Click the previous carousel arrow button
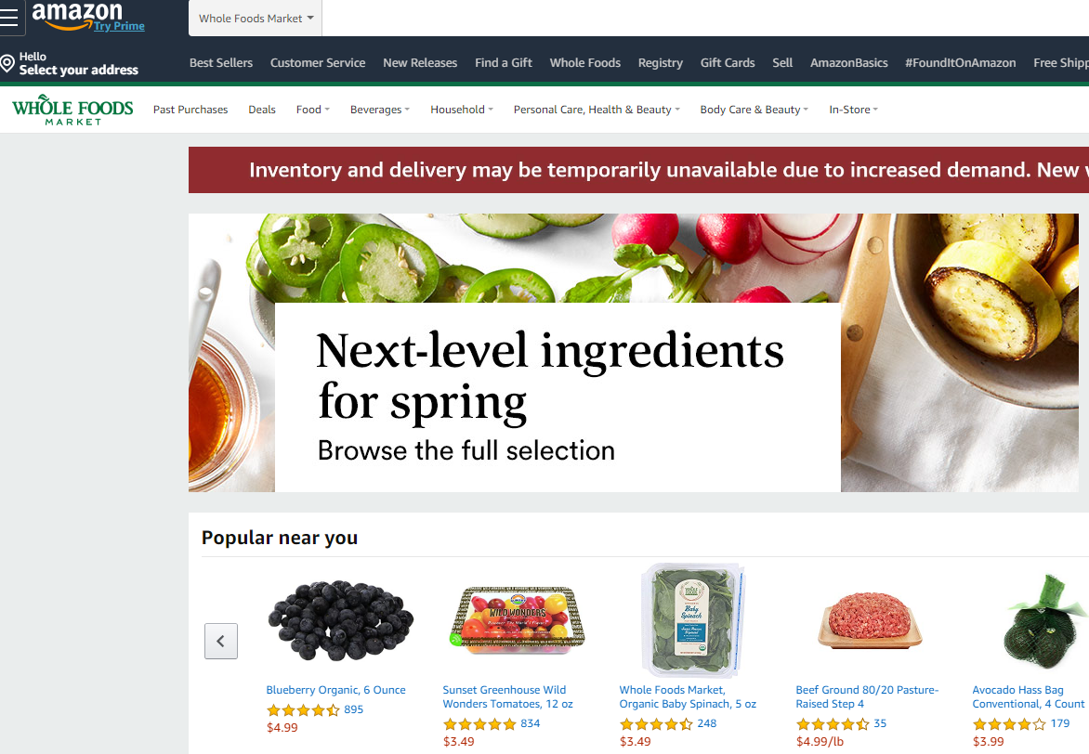 (221, 641)
